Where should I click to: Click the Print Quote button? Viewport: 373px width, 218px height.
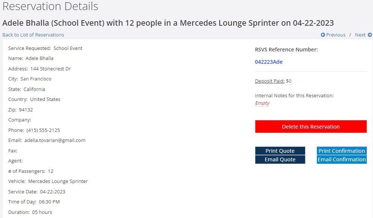280,151
